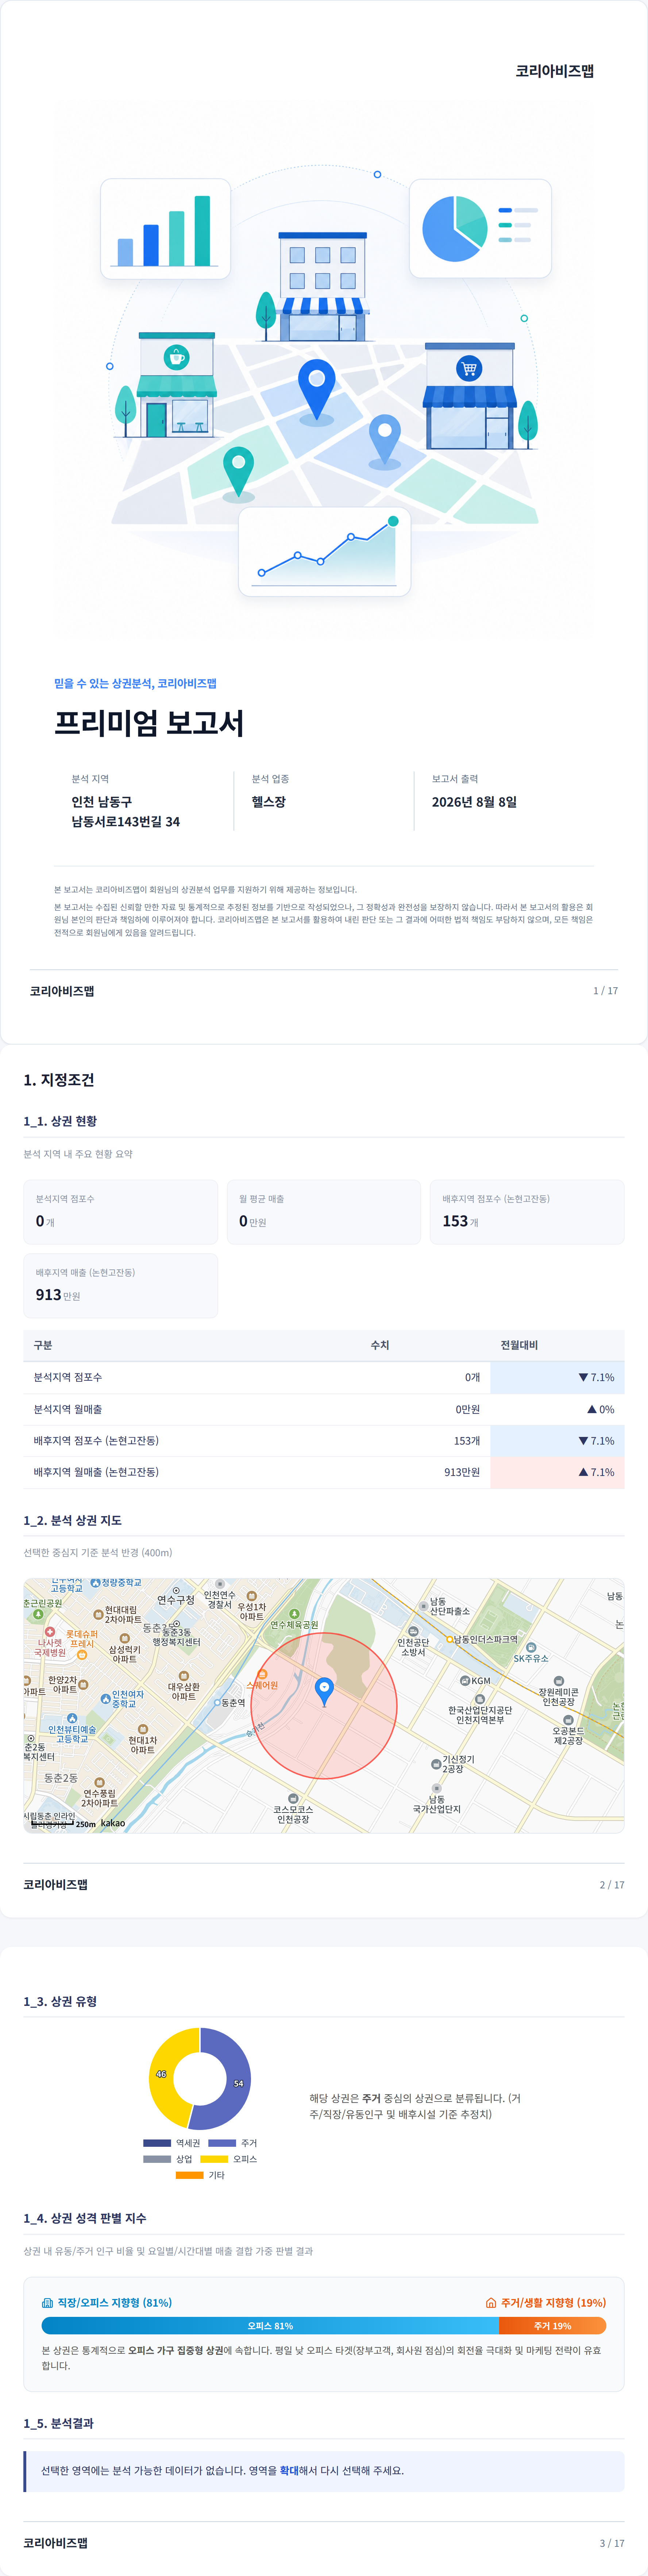
Task: Click the 구분 column header
Action: pyautogui.click(x=43, y=1345)
